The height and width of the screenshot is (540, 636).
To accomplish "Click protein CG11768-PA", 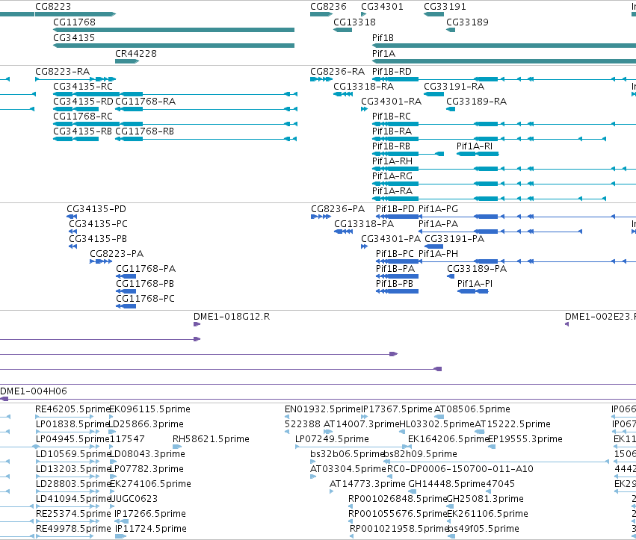I will pos(146,269).
